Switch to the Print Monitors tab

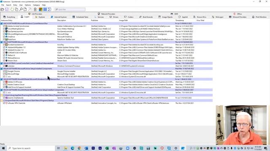(259, 17)
